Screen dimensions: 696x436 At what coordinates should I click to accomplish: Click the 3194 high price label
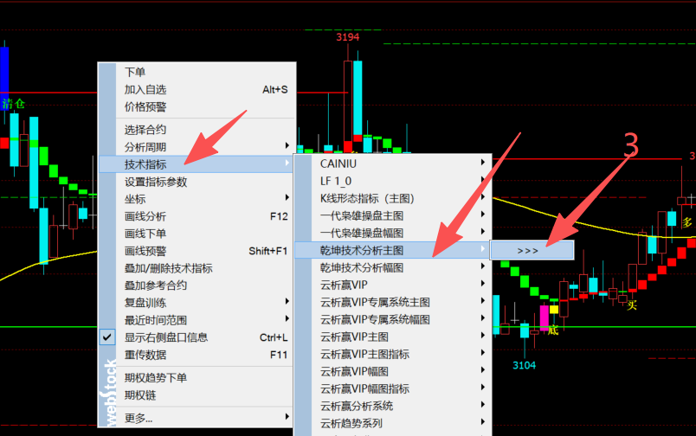[x=348, y=37]
